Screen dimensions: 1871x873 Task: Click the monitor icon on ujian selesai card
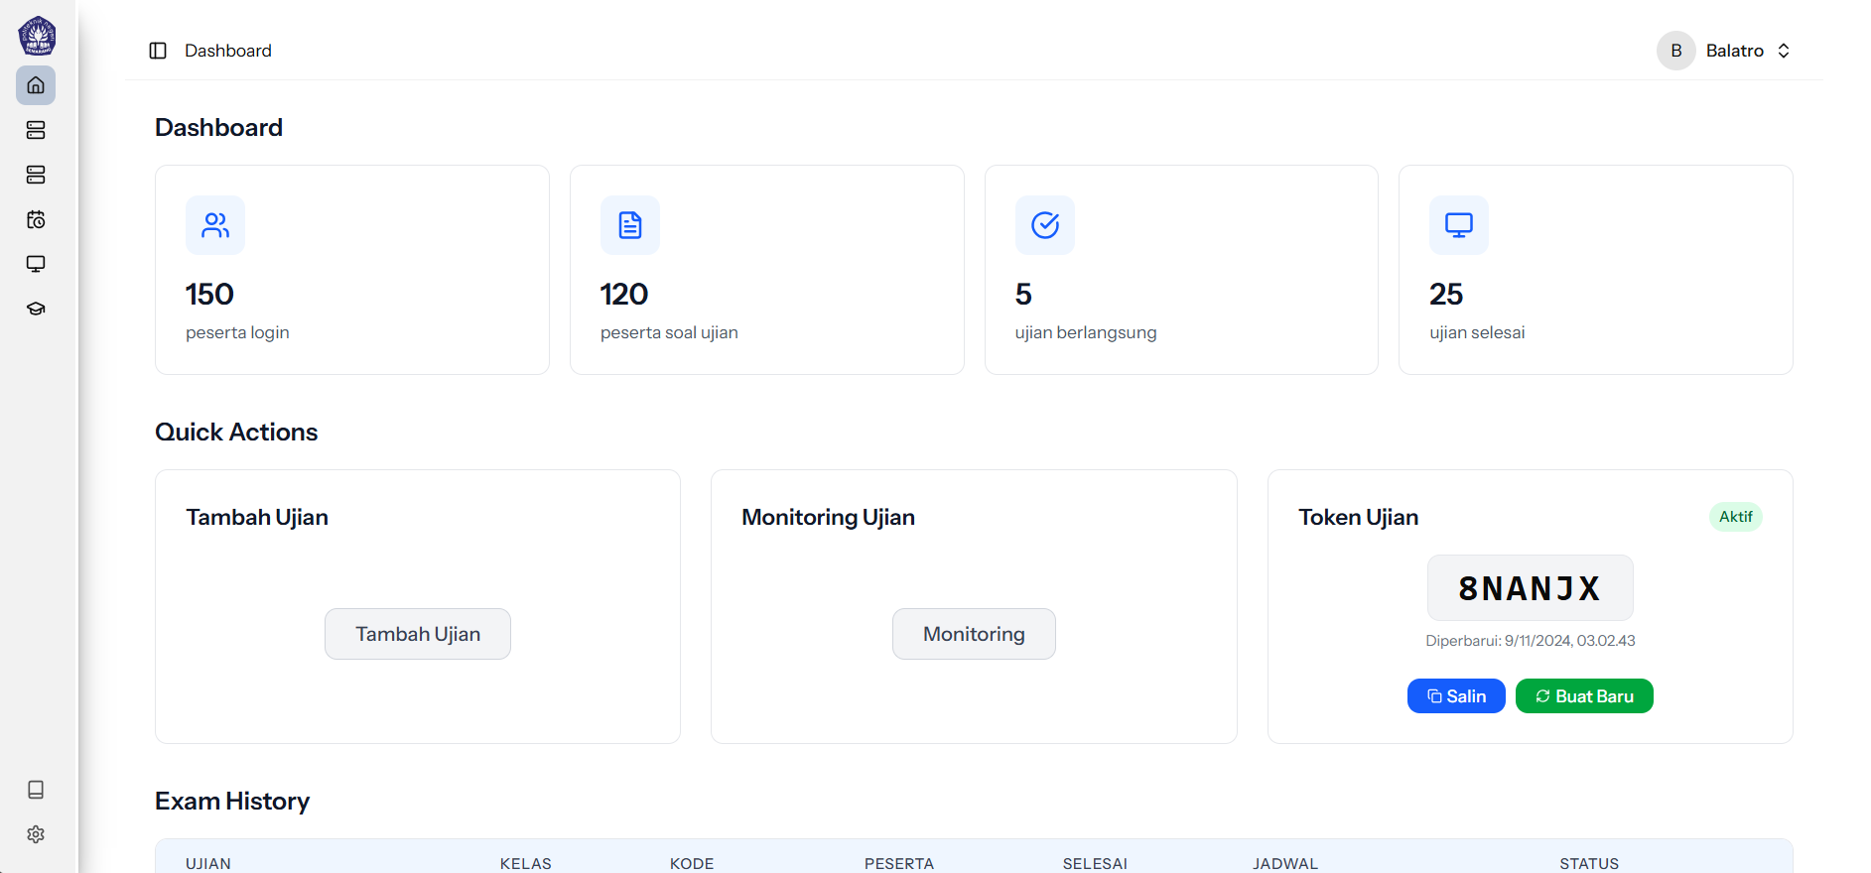[x=1459, y=225]
